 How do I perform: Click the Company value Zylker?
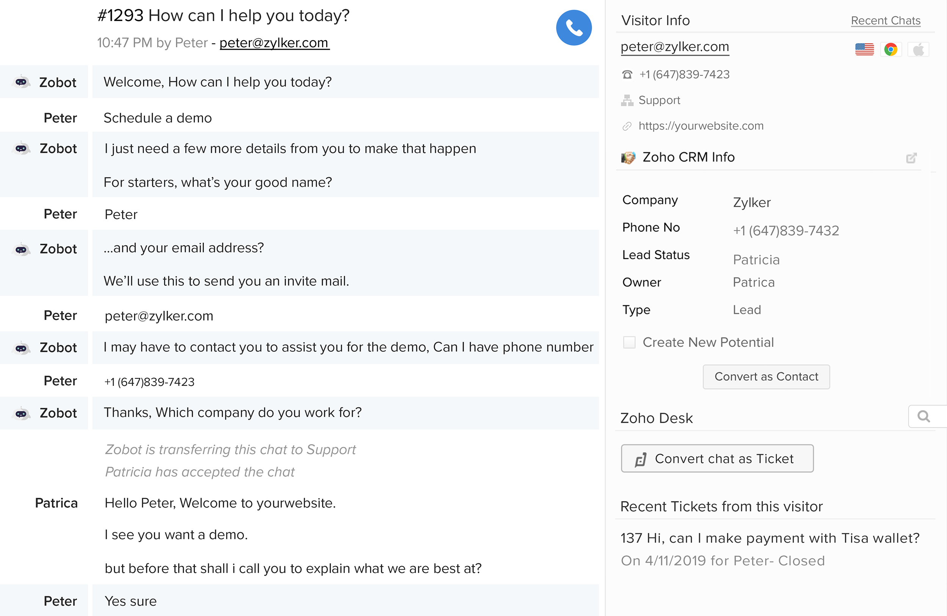click(x=752, y=202)
